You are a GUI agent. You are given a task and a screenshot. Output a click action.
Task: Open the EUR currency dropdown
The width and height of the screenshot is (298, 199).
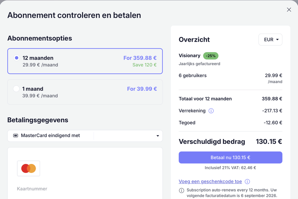click(270, 40)
